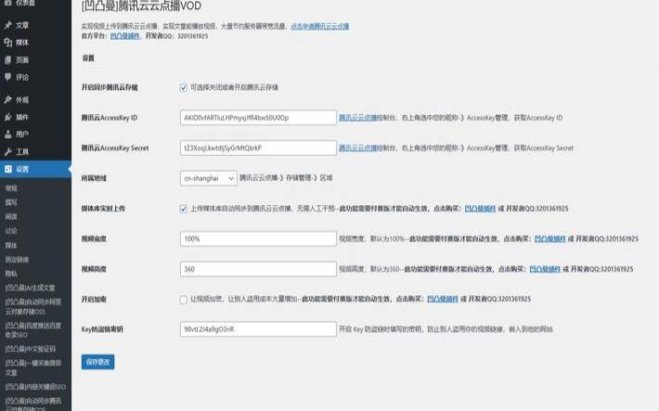Open the [凹凸曼]中文验证码 submenu item
The image size is (659, 411).
click(31, 349)
